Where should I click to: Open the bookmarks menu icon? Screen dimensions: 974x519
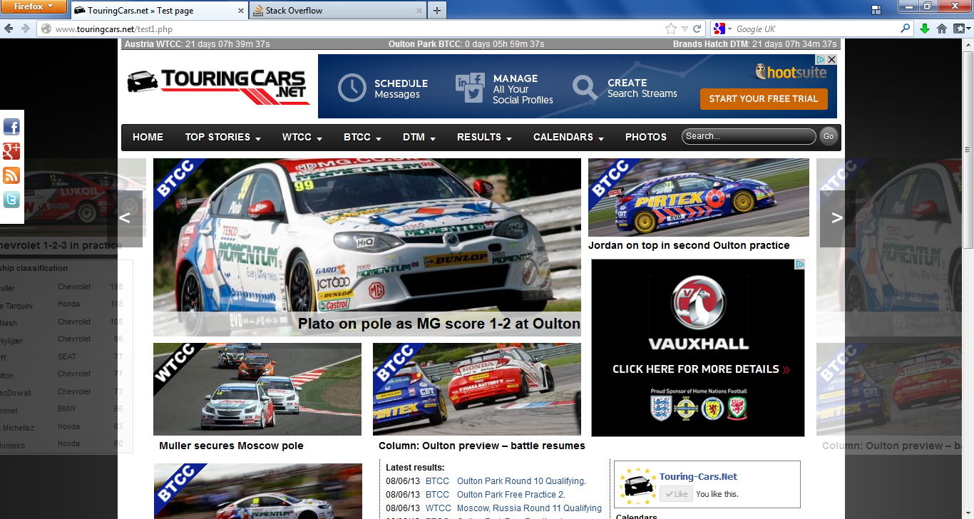961,29
